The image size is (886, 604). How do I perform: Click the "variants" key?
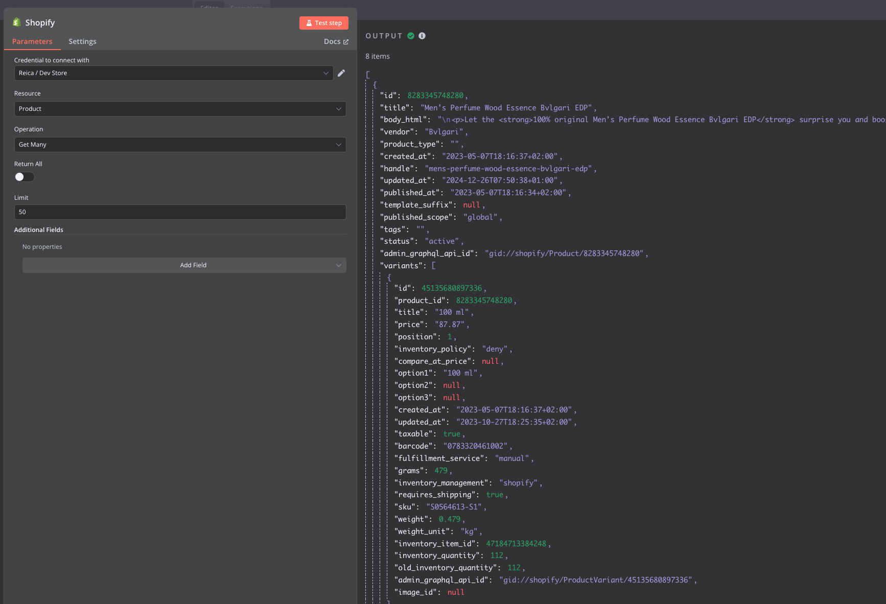coord(401,266)
